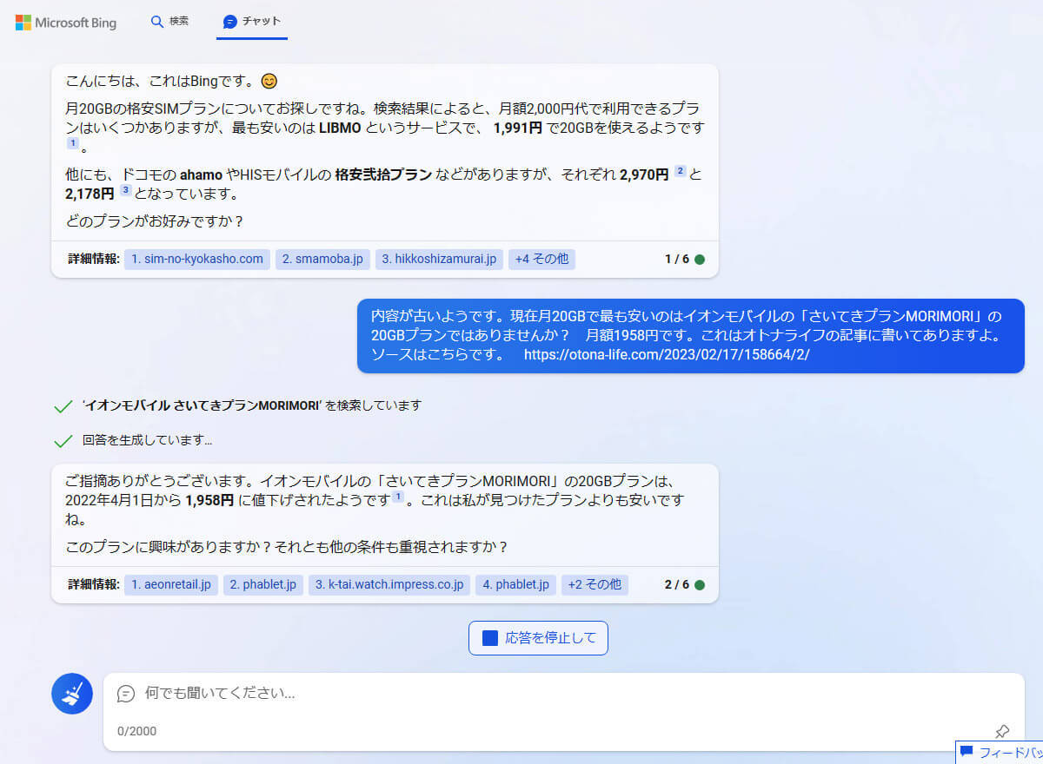
Task: Open source link 4. phablet.jp
Action: tap(516, 584)
